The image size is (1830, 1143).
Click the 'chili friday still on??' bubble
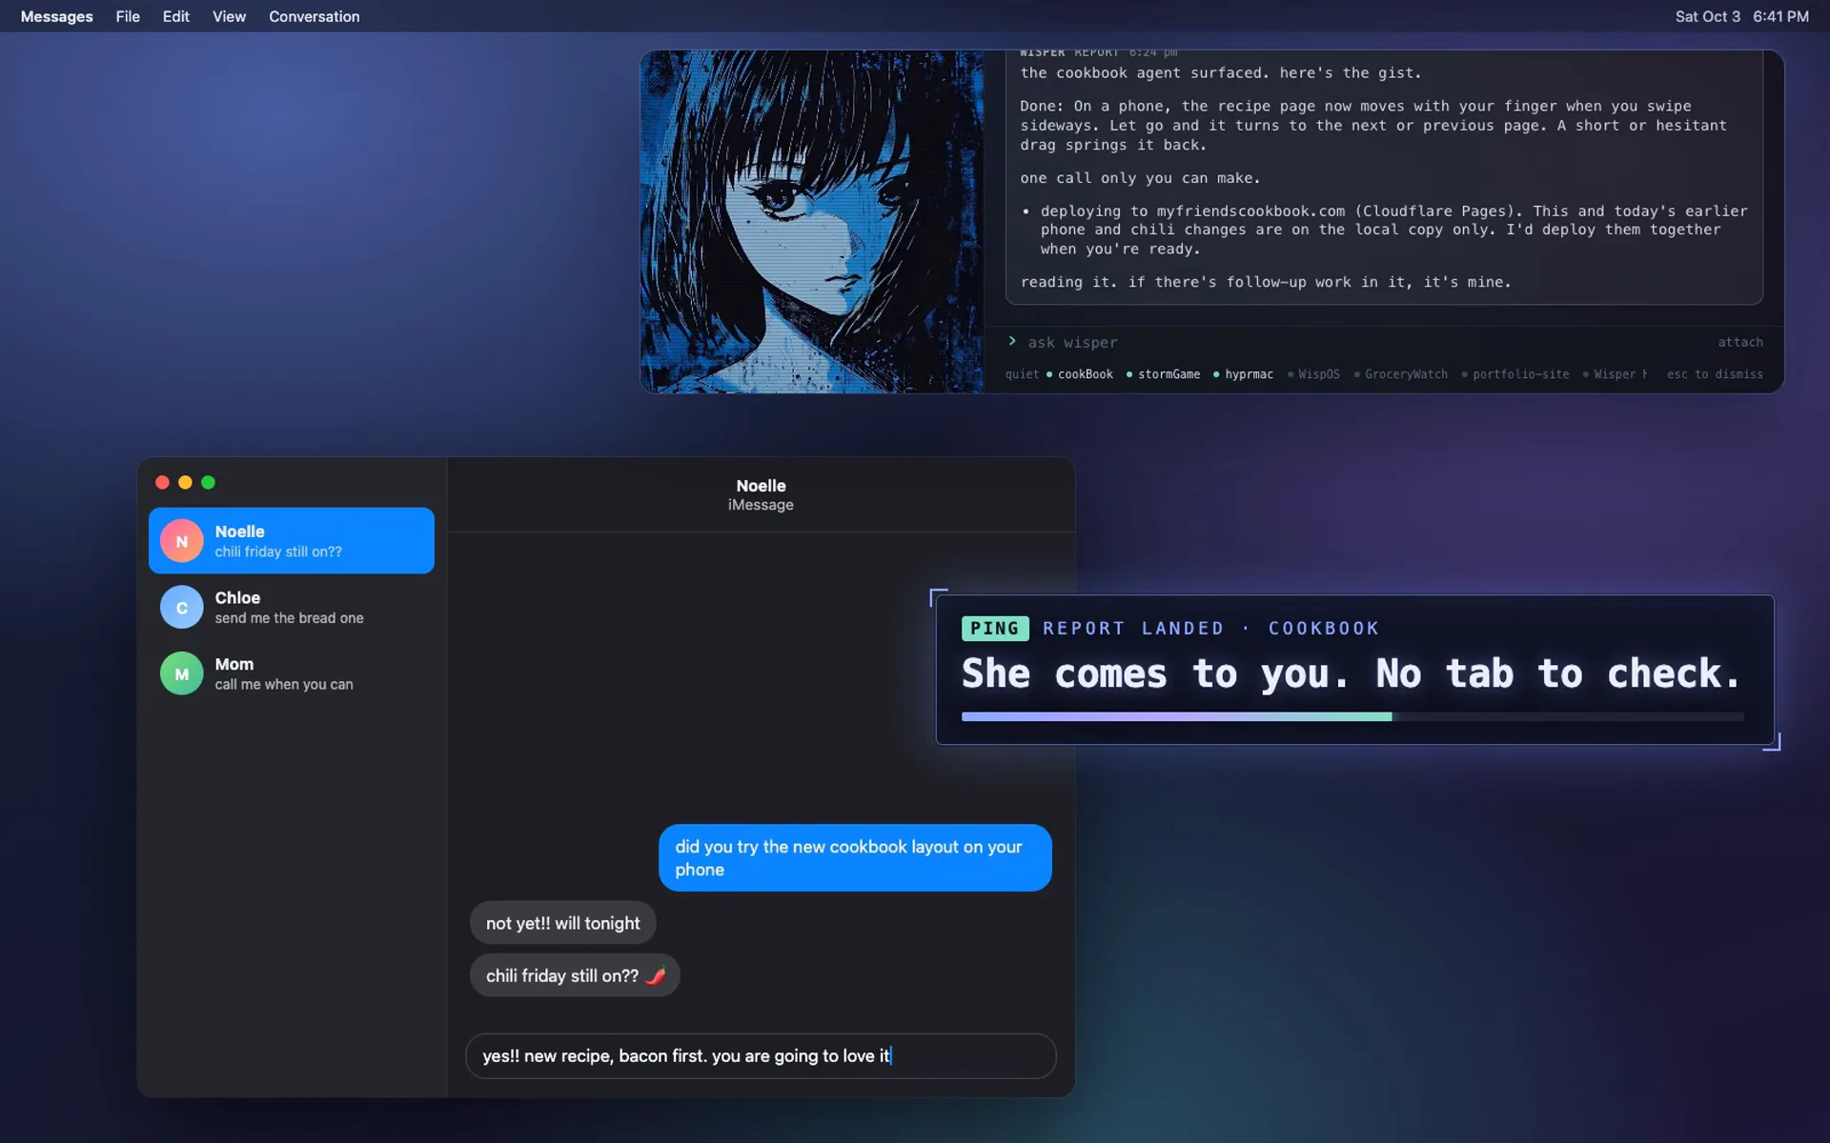575,975
